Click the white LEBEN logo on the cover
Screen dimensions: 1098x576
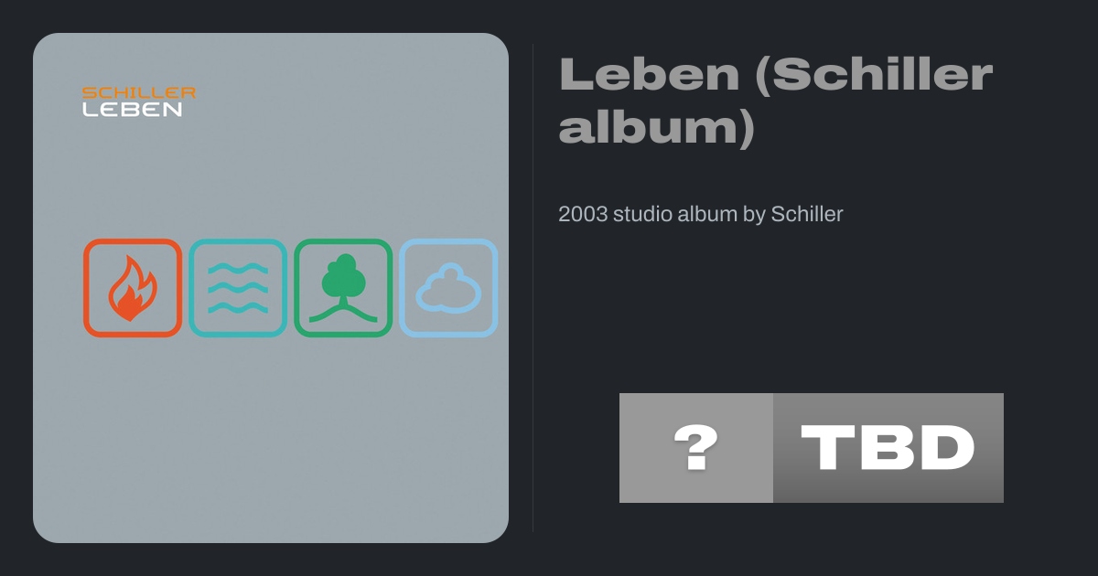click(x=132, y=109)
